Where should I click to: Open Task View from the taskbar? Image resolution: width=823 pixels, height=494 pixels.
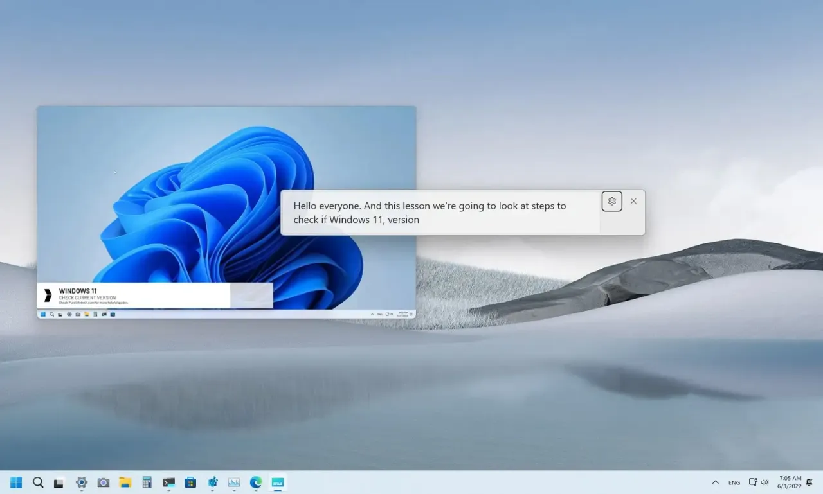point(59,482)
